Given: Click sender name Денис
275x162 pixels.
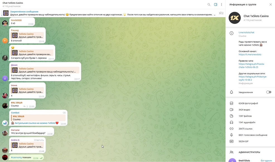Looking at the screenshot, I should click(x=14, y=65).
